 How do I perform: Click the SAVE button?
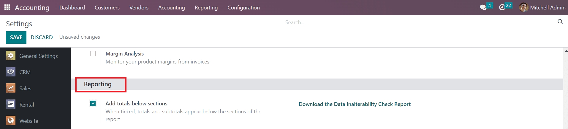(16, 37)
